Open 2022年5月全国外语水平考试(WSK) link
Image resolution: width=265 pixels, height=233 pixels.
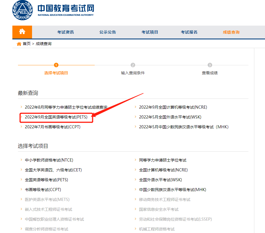click(x=170, y=117)
